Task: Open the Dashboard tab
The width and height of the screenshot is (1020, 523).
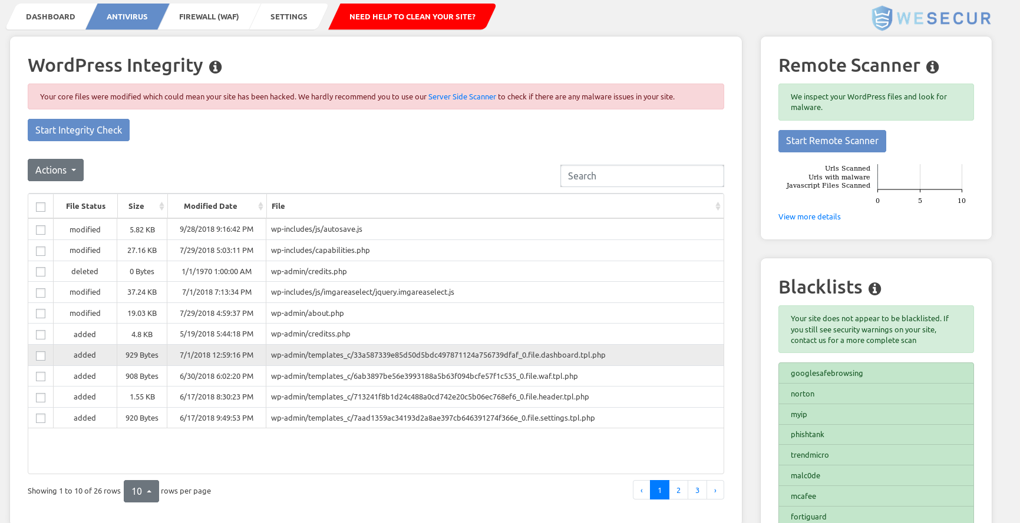Action: pyautogui.click(x=50, y=16)
